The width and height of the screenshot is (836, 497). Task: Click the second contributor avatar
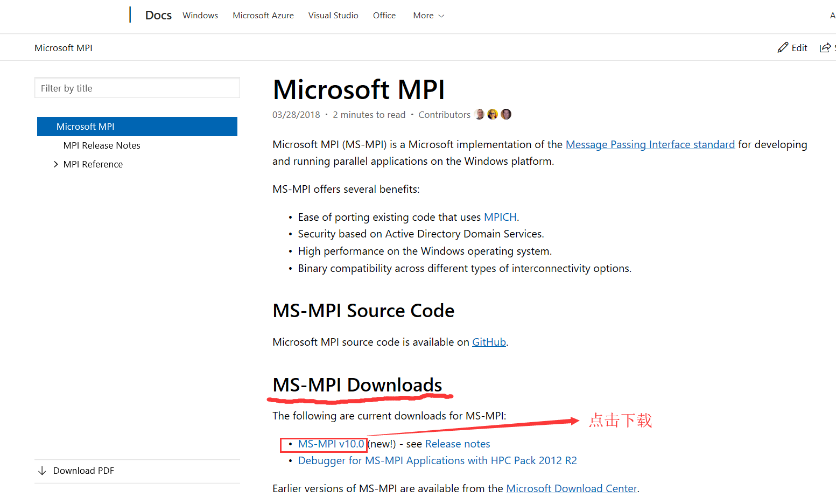[493, 114]
